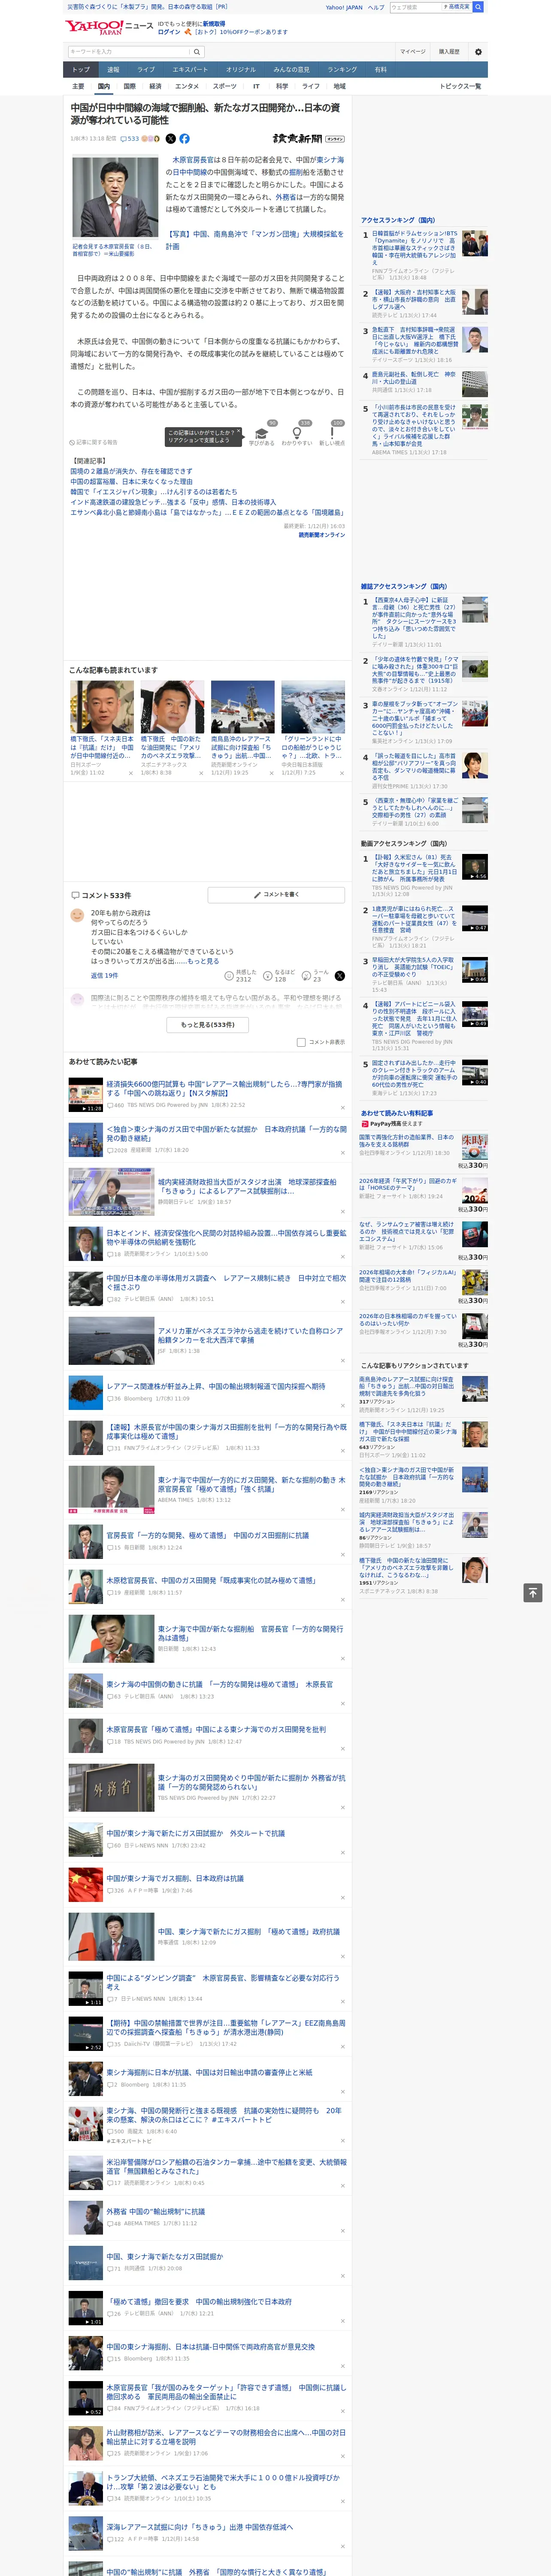This screenshot has width=551, height=2576.
Task: Open 深海レアアース試掘に向け「ちきゅう」出港 article
Action: pos(199,2527)
